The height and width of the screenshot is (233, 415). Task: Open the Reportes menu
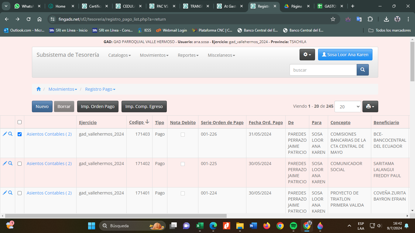(188, 55)
